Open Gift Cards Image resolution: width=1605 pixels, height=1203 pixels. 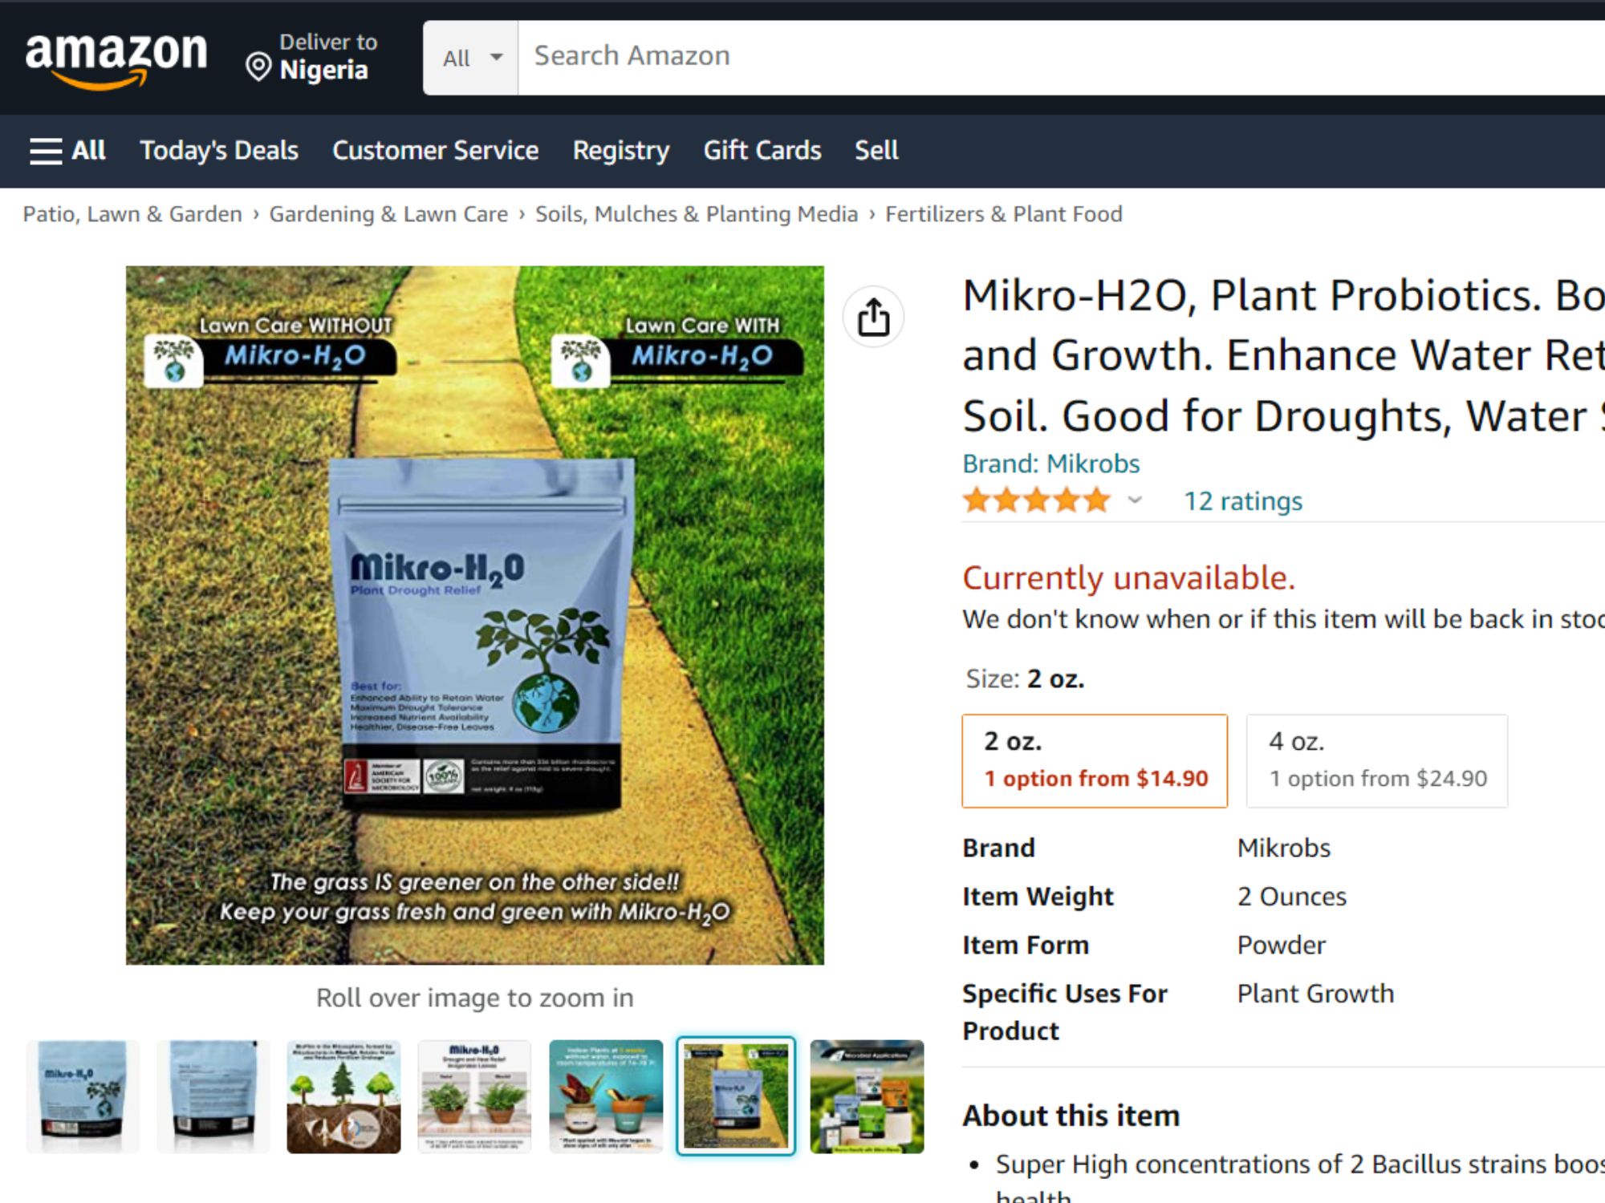pyautogui.click(x=762, y=150)
